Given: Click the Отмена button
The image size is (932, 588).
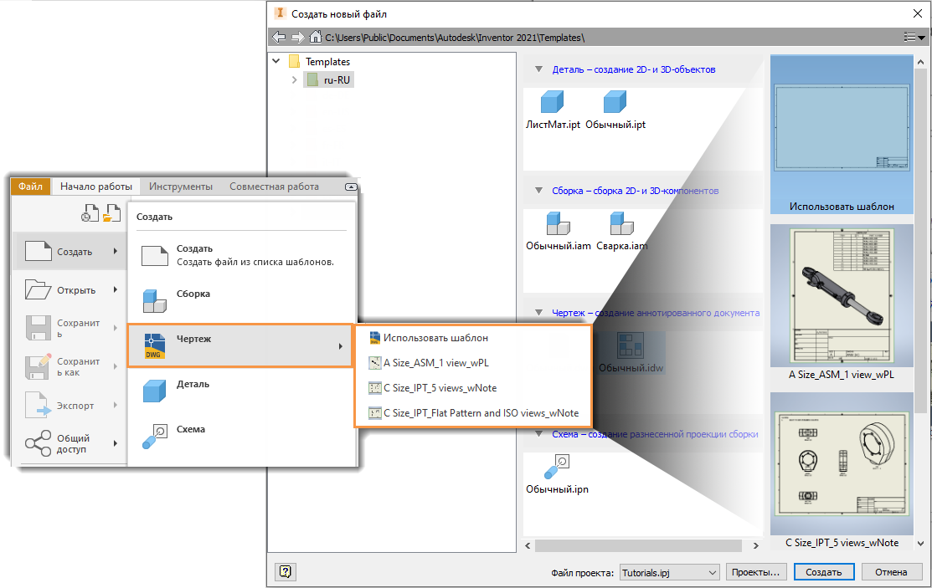Looking at the screenshot, I should click(x=891, y=572).
